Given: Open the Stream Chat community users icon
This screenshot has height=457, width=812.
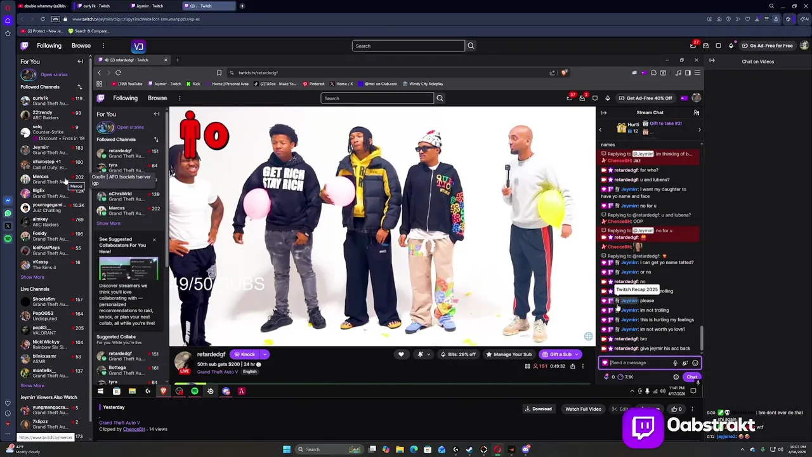Looking at the screenshot, I should click(696, 113).
